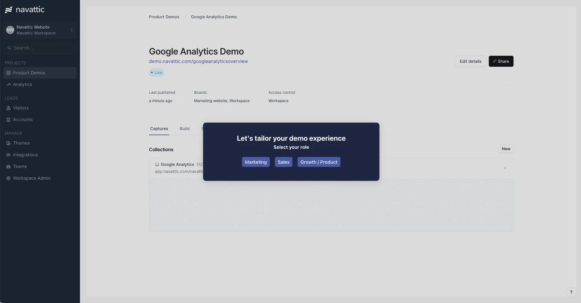Click the Analytics trend icon
The height and width of the screenshot is (303, 581).
click(x=8, y=84)
